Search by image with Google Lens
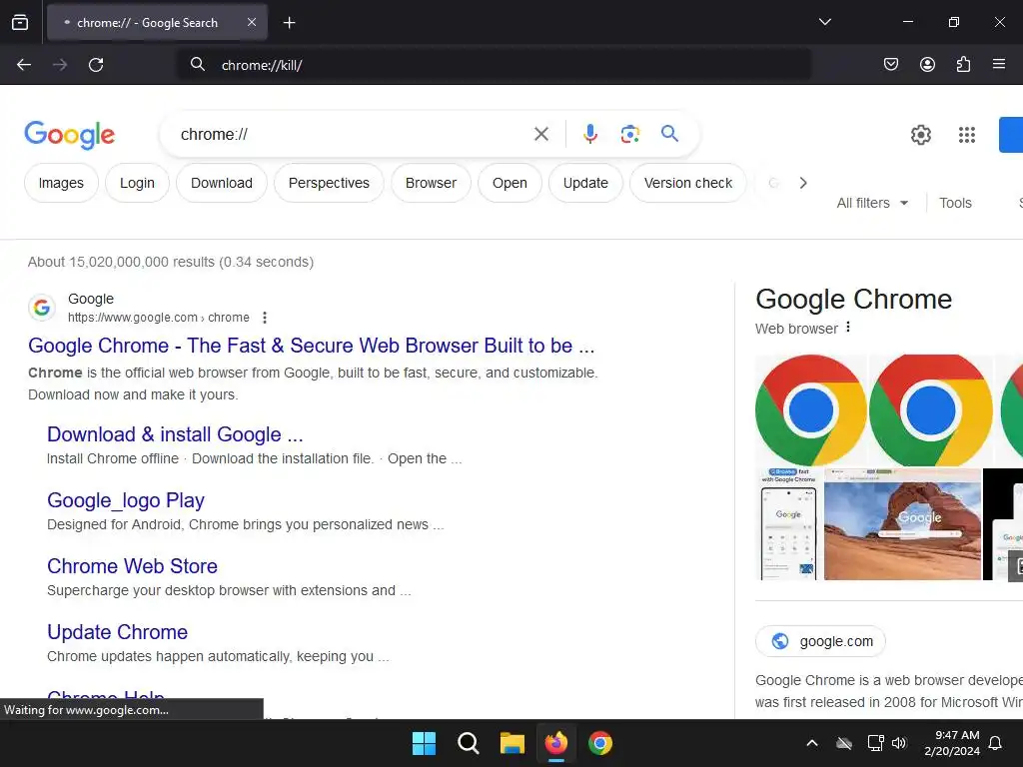 (629, 134)
